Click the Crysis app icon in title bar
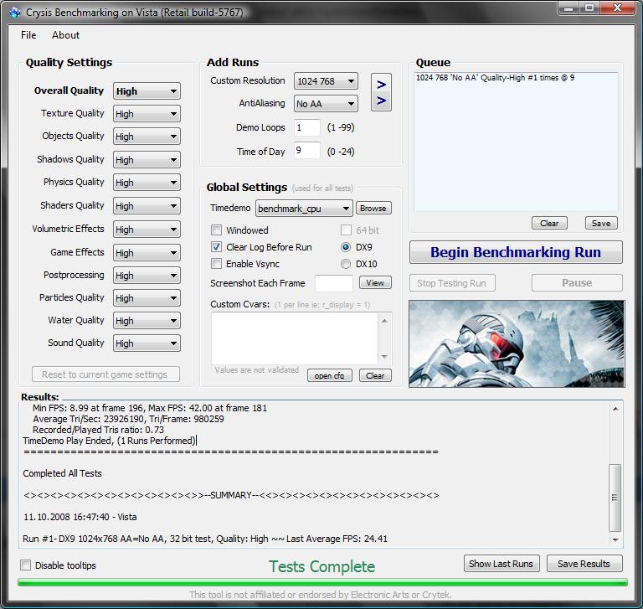Screen dimensions: 643x609 [15, 13]
